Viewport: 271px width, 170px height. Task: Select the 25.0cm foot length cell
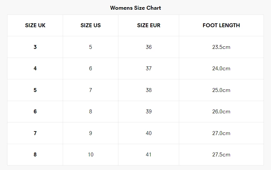221,90
